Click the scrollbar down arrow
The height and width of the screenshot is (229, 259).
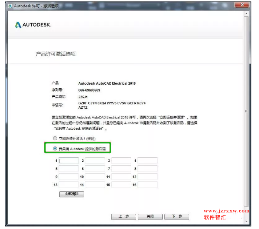coord(246,221)
